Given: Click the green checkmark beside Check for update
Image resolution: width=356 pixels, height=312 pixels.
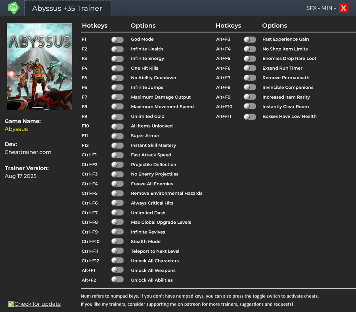Looking at the screenshot, I should point(11,304).
